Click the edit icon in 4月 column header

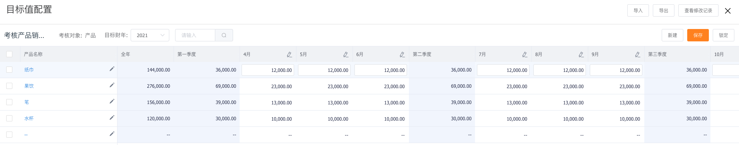click(289, 55)
